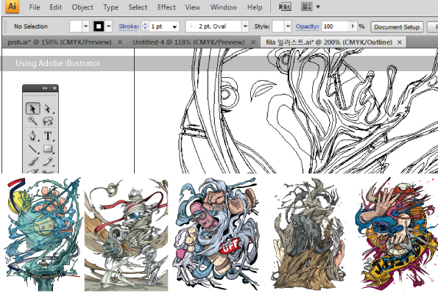This screenshot has width=438, height=296.
Task: Expand the stroke color dropdown arrow
Action: point(109,26)
